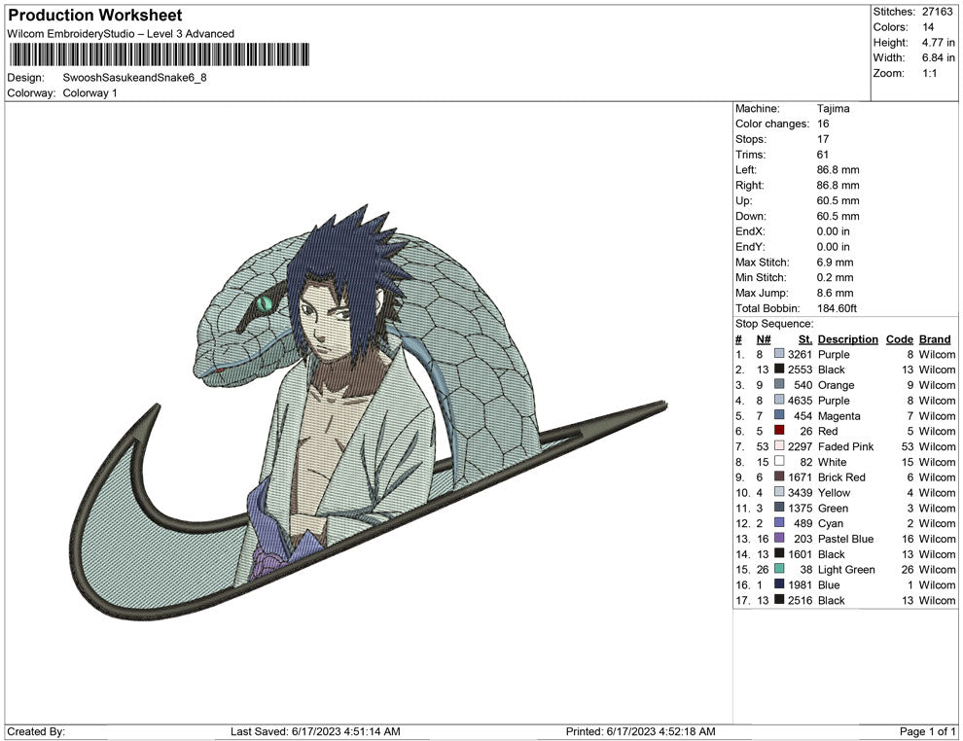The width and height of the screenshot is (963, 741).
Task: Click the 'Brand' column header
Action: click(935, 339)
